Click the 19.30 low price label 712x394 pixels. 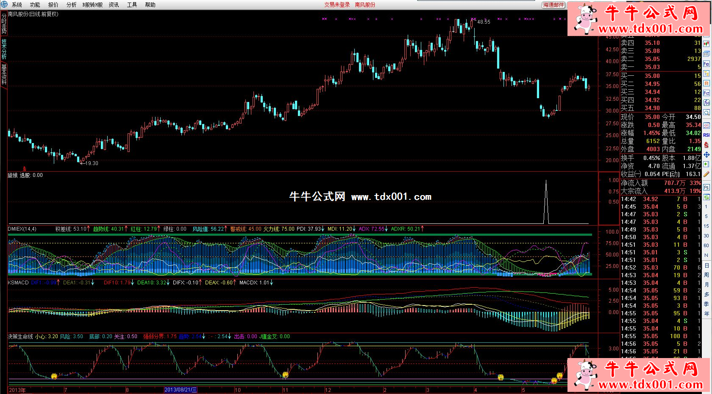coord(92,163)
